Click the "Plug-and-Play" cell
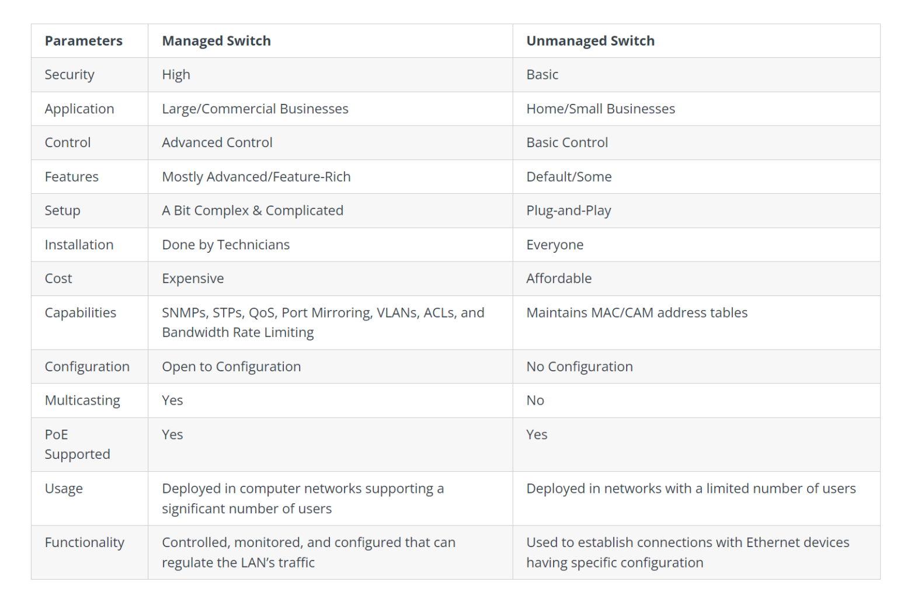 pyautogui.click(x=568, y=211)
